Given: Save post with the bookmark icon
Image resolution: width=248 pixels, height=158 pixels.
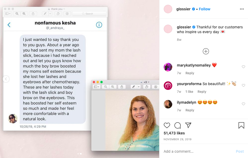Looking at the screenshot, I should [241, 125].
